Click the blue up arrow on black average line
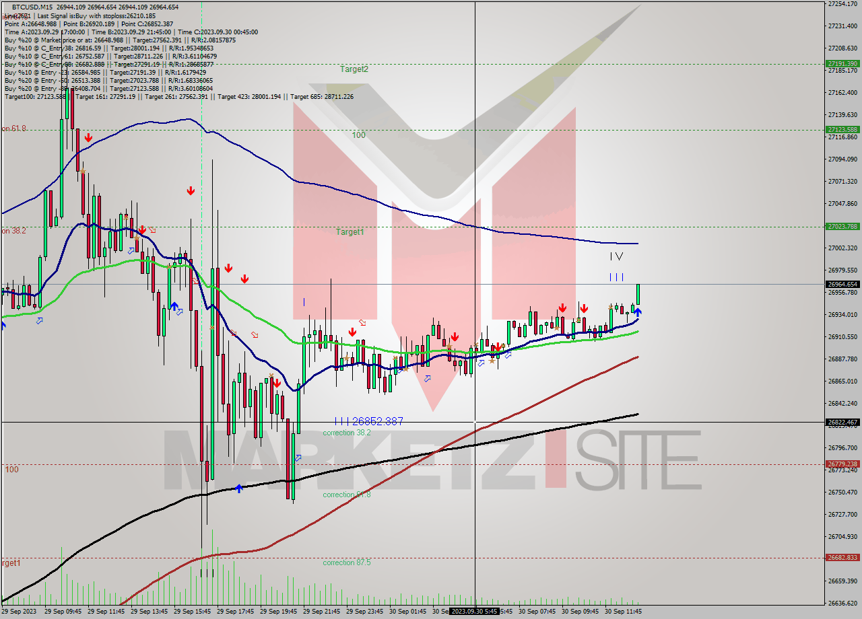The height and width of the screenshot is (619, 862). coord(238,488)
